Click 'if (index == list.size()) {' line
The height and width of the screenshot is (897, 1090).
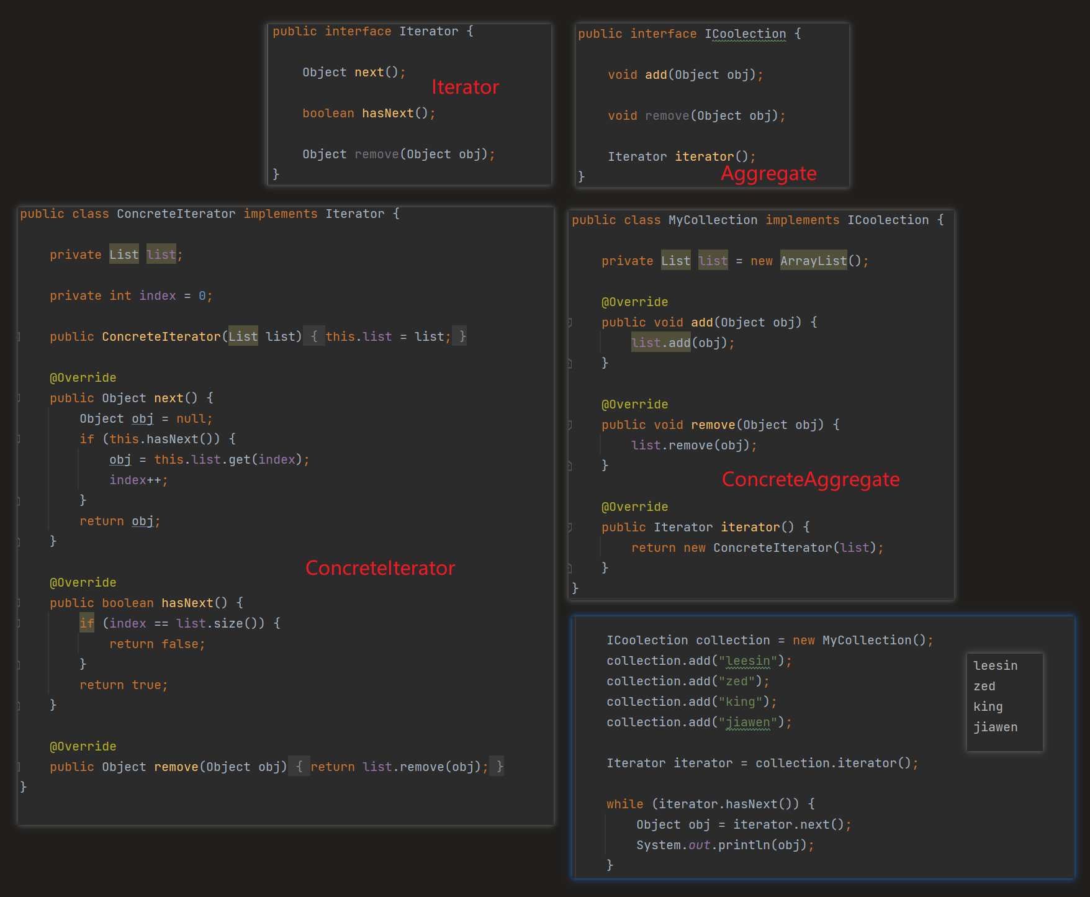(x=180, y=624)
